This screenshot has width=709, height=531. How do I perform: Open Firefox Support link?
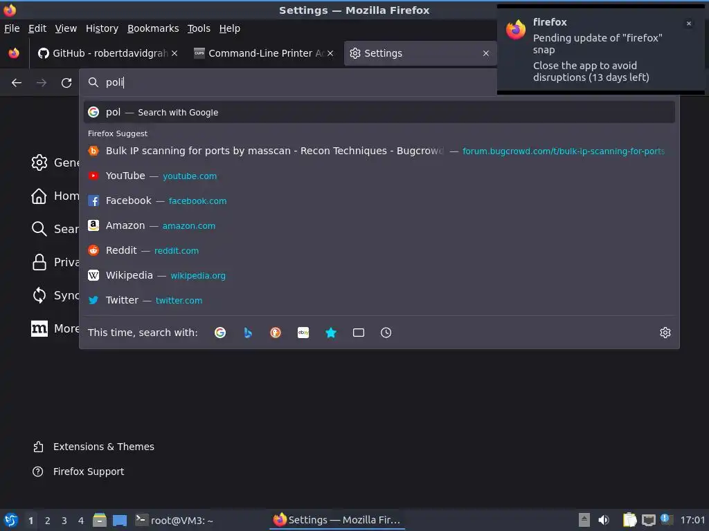tap(89, 472)
